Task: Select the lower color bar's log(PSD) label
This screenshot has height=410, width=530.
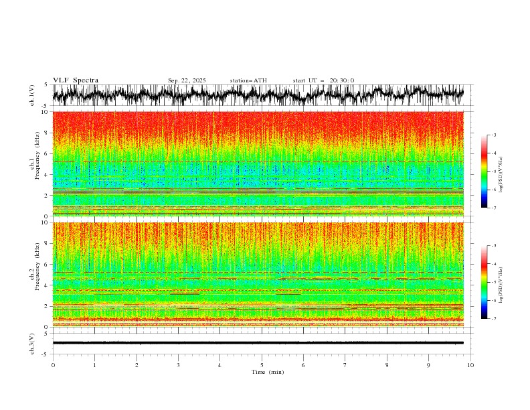Action: [x=501, y=285]
